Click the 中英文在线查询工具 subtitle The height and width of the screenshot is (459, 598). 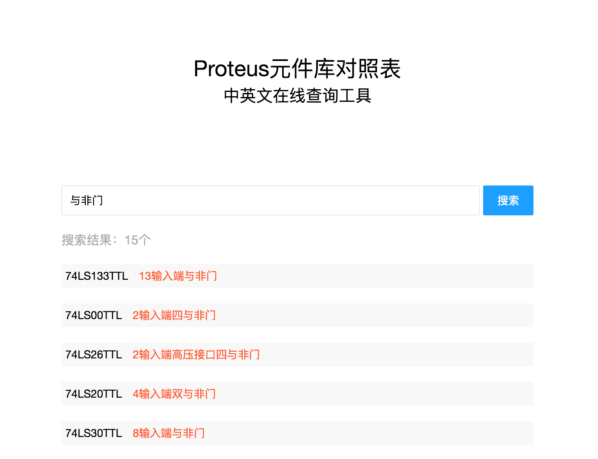297,95
